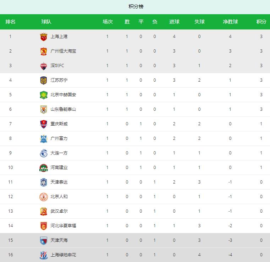The width and height of the screenshot is (270, 262).
Task: Open the 北京人和 team name link
Action: coord(59,197)
